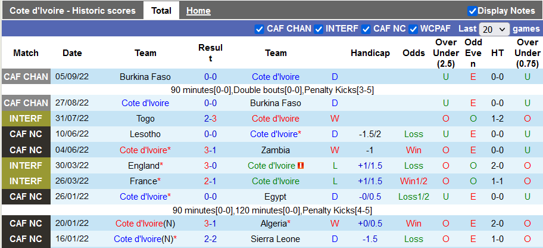Open the Sierra Leone team link
Image resolution: width=543 pixels, height=248 pixels.
276,239
